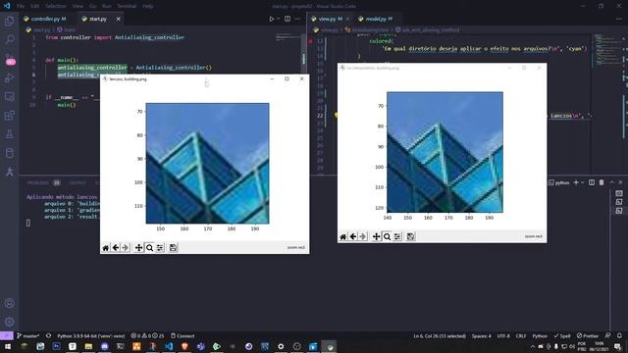Toggle breakpoint at line 12 in view.py
628x353 pixels.
pyautogui.click(x=310, y=41)
